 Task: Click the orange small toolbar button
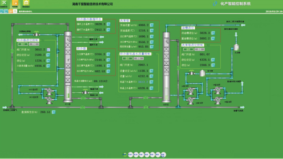point(10,12)
